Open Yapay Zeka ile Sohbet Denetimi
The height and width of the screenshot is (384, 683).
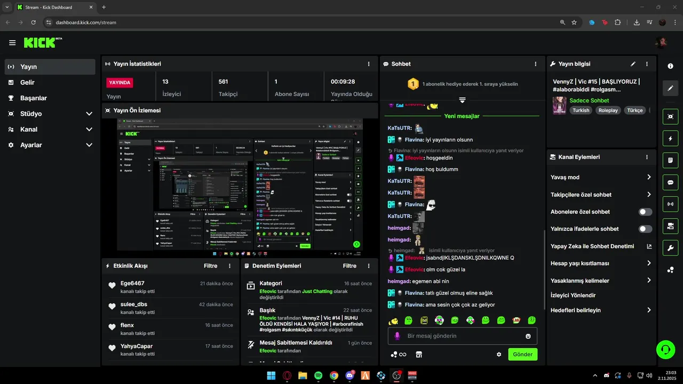601,246
